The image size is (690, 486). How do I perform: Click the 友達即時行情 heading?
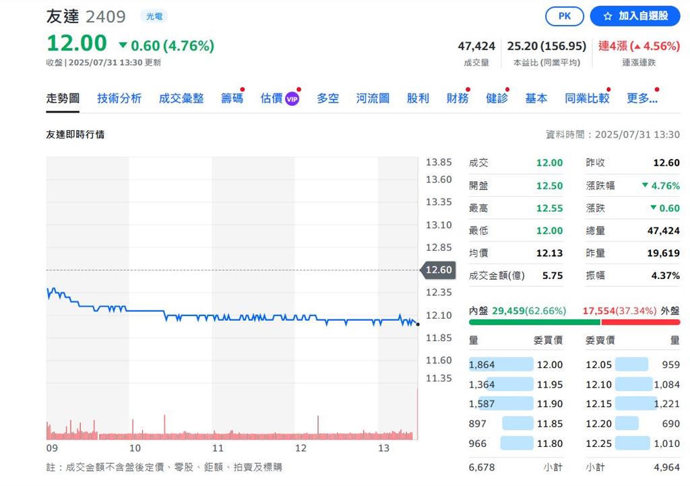click(x=75, y=134)
